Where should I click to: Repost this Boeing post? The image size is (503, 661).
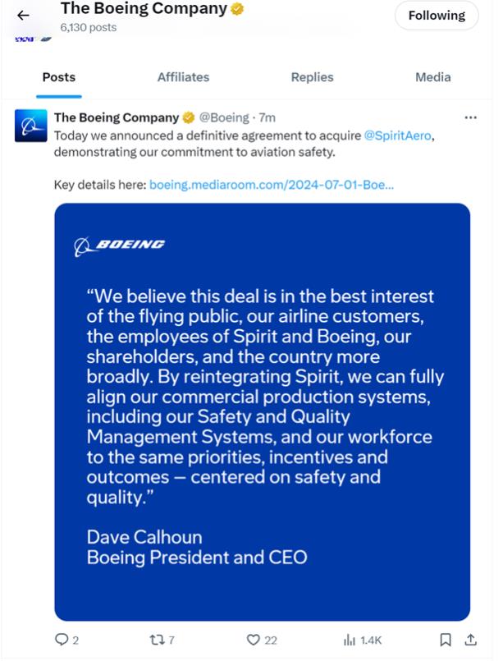pos(154,640)
